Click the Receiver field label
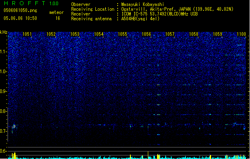The image size is (250, 159). pos(81,14)
